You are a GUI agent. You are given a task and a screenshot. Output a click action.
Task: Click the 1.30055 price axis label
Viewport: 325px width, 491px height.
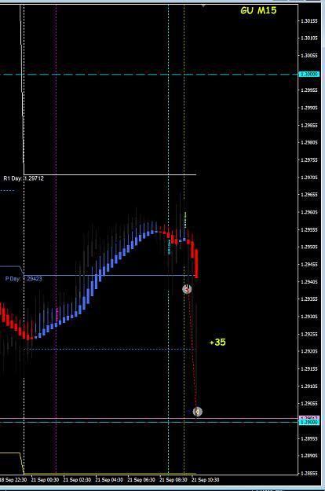309,56
